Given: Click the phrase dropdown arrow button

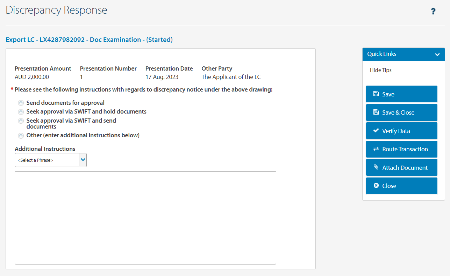Looking at the screenshot, I should coord(83,160).
